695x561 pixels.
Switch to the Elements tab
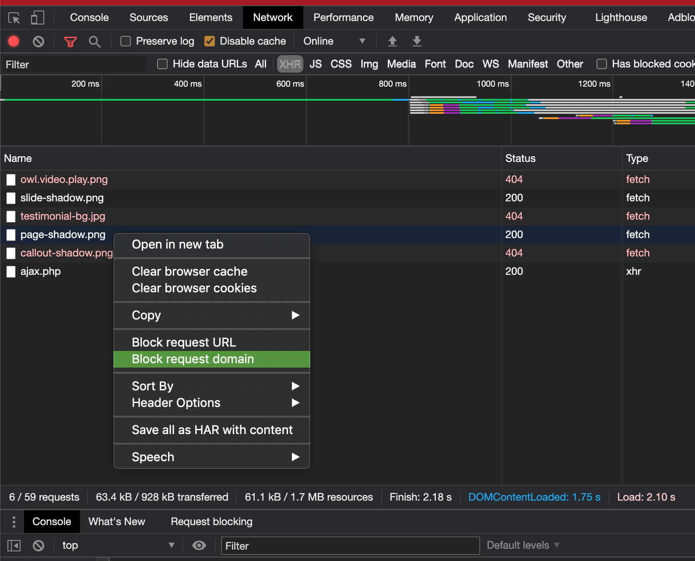click(211, 18)
